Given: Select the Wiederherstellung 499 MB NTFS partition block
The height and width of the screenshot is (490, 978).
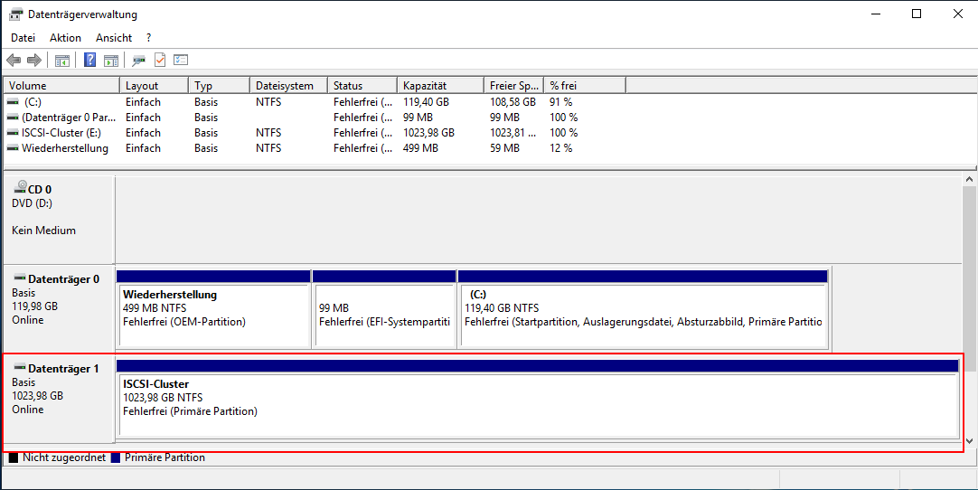Looking at the screenshot, I should (213, 309).
